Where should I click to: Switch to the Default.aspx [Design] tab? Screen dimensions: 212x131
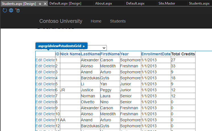pos(65,3)
